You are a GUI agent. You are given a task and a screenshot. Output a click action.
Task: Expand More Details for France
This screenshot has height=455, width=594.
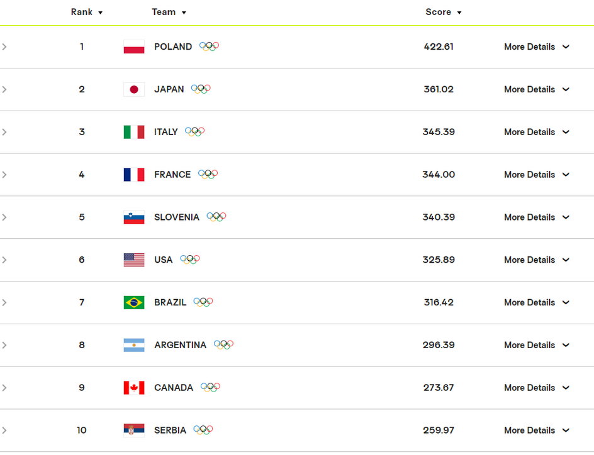coord(536,175)
